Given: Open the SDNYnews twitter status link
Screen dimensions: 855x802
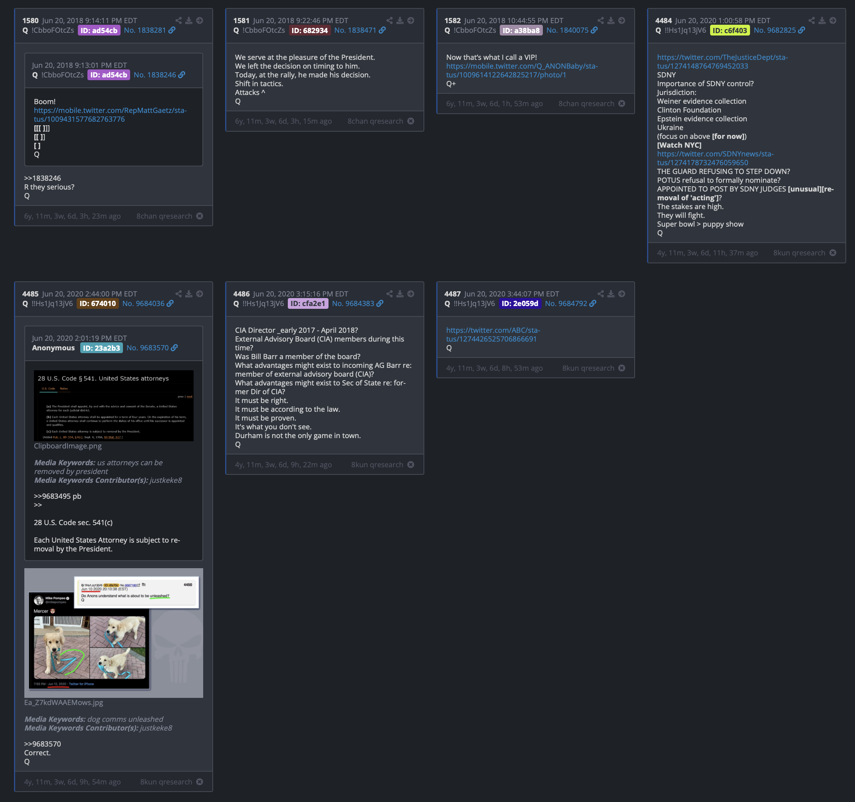Looking at the screenshot, I should pos(715,158).
